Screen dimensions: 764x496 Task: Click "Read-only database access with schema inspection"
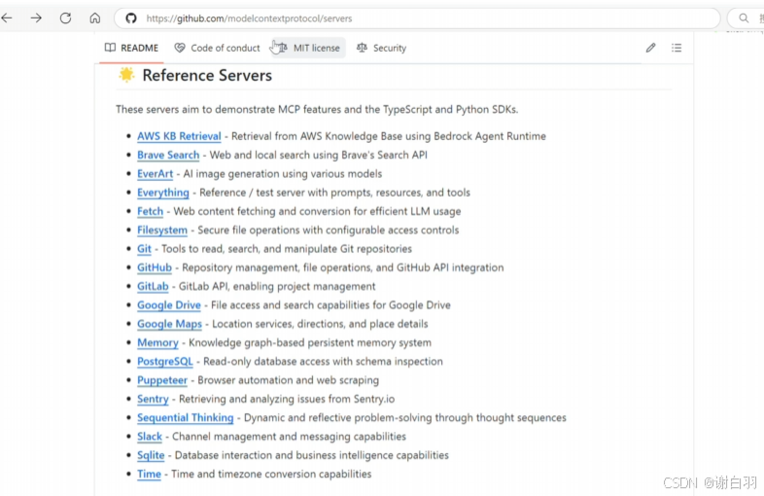323,362
